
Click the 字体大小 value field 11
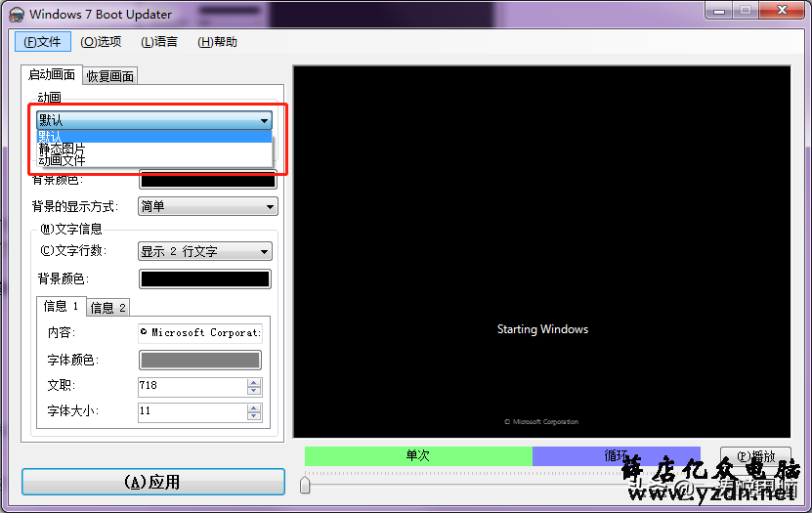point(192,412)
